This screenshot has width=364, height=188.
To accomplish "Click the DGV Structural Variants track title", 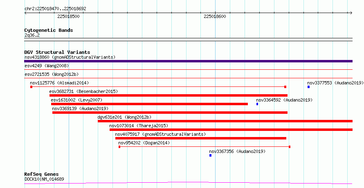I will pyautogui.click(x=57, y=52).
